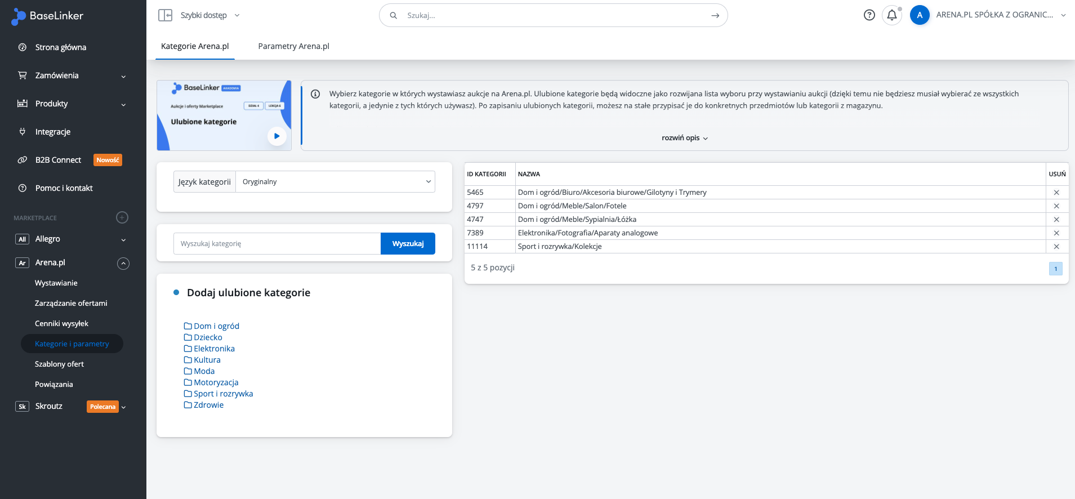Click row 'Sport i rozrywka/Kolekcje'
1075x499 pixels.
pyautogui.click(x=766, y=247)
